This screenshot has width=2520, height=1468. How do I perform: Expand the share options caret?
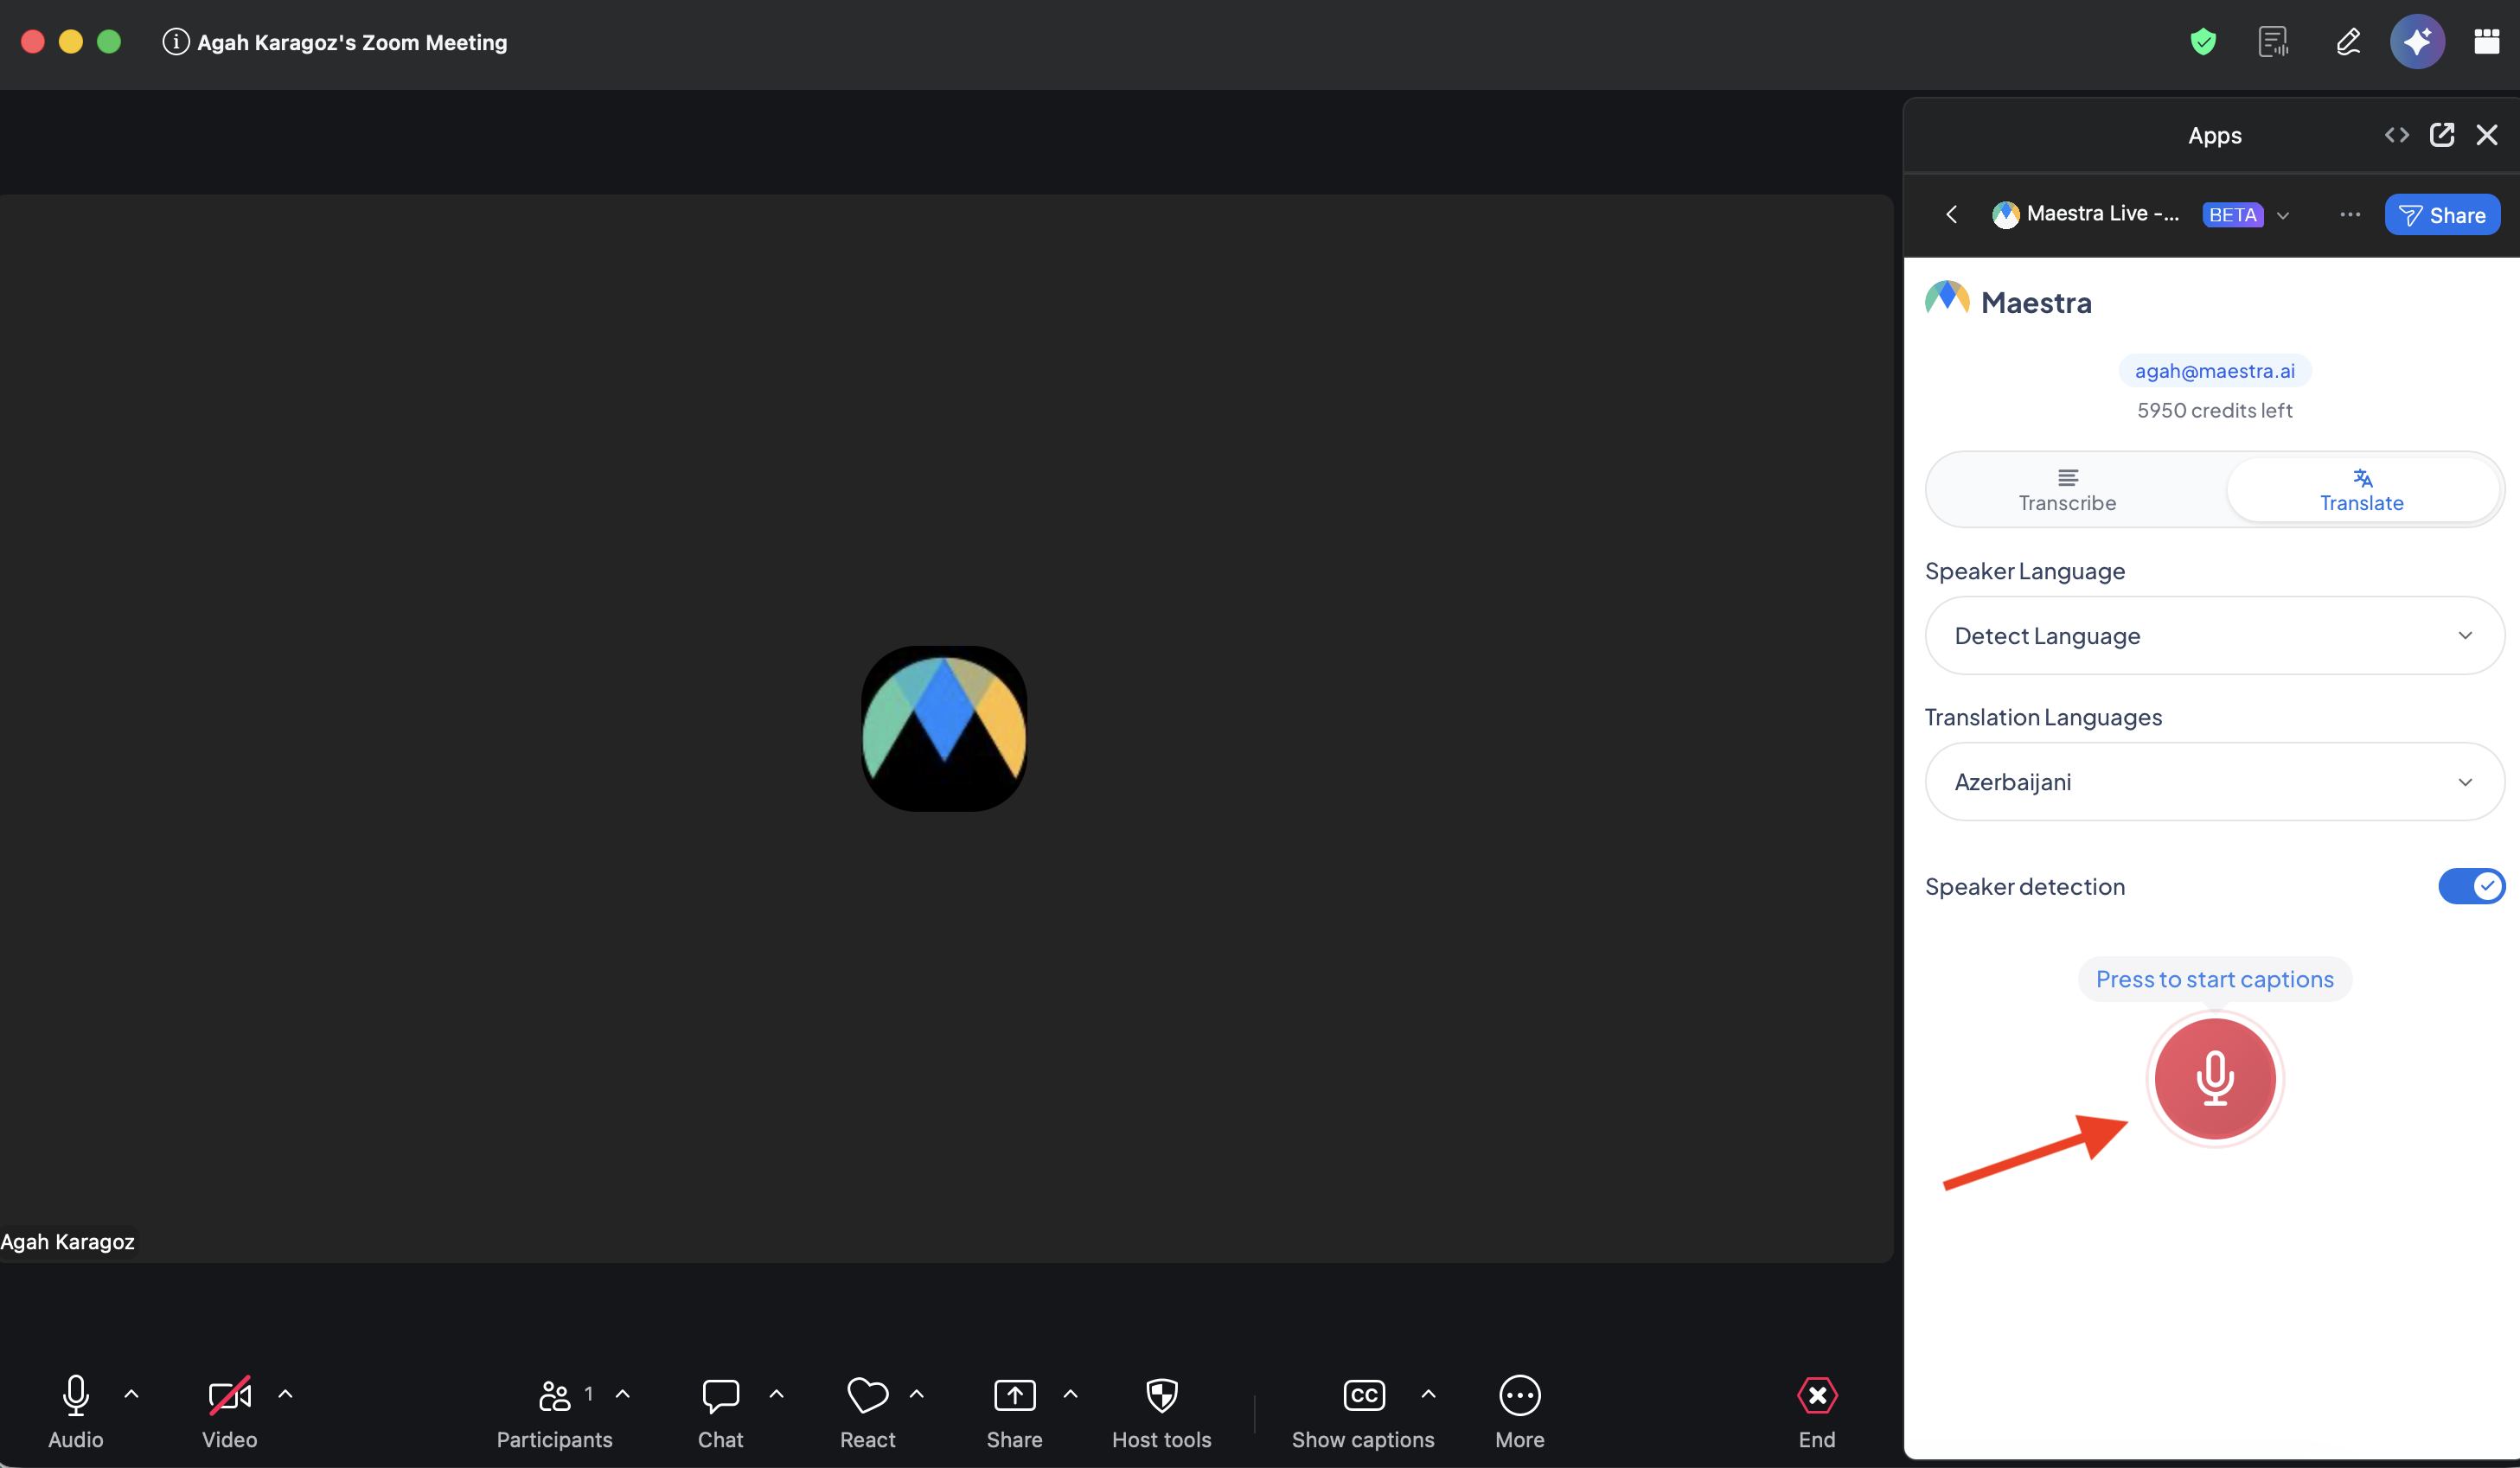tap(1070, 1394)
